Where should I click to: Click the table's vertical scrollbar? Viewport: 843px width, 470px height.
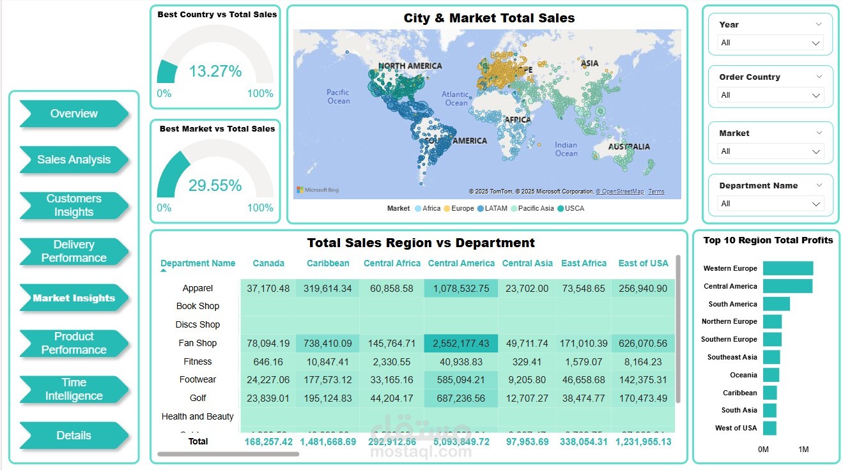click(678, 329)
